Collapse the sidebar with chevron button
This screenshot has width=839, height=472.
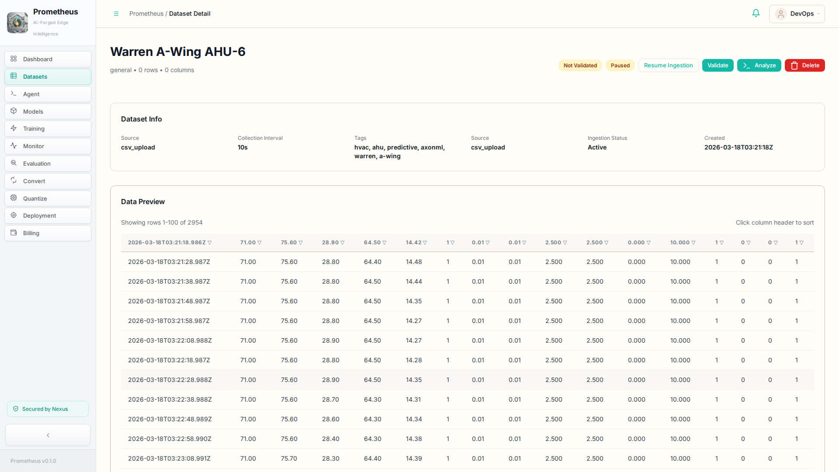click(48, 435)
